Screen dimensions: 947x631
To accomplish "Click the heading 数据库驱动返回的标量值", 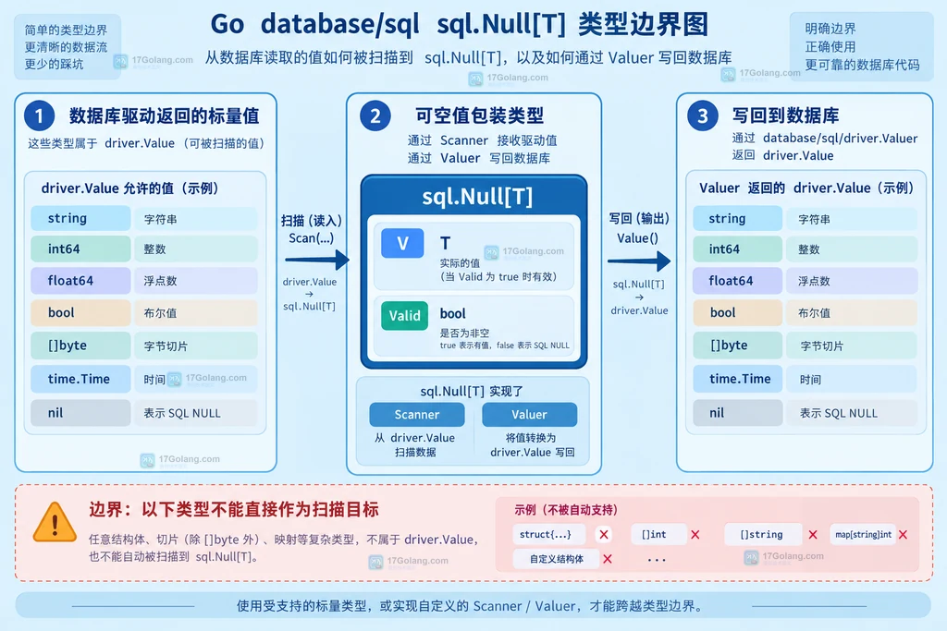I will tap(165, 115).
